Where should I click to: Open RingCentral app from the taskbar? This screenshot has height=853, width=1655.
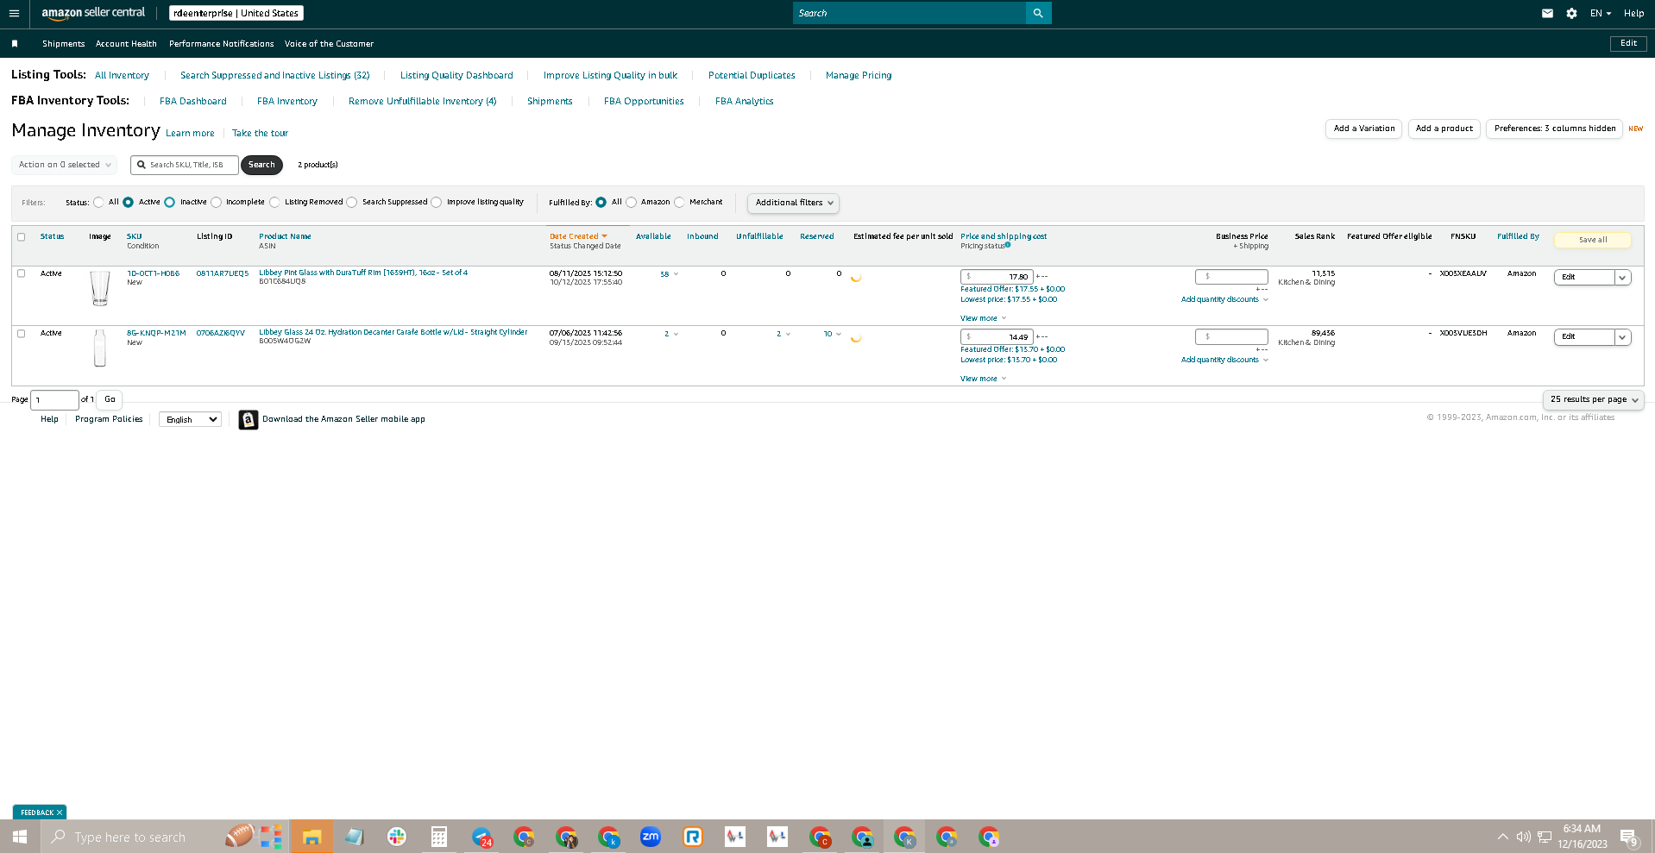point(693,837)
